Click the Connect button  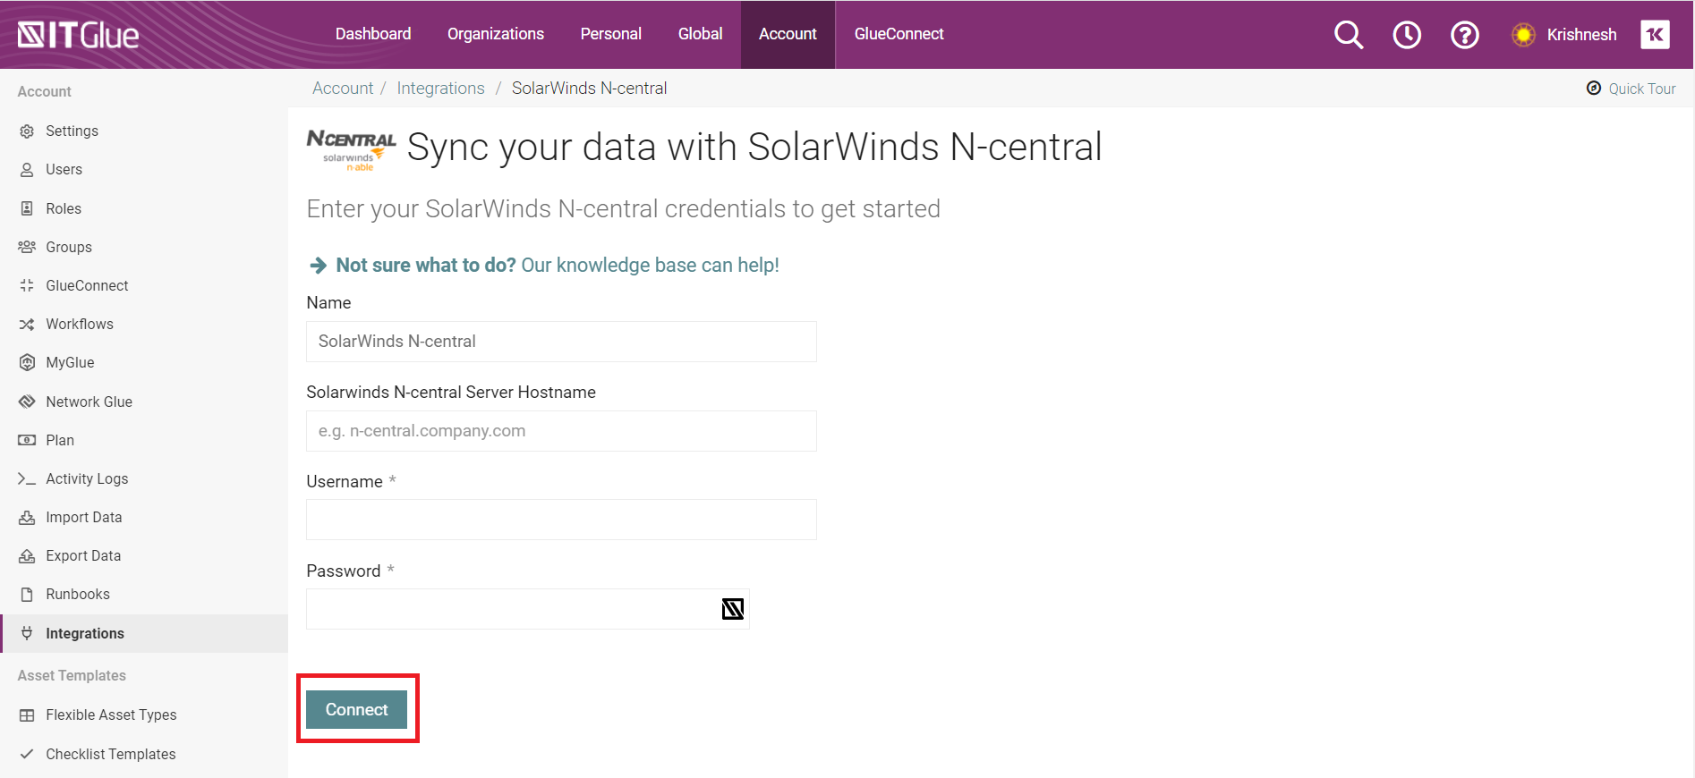click(x=356, y=709)
